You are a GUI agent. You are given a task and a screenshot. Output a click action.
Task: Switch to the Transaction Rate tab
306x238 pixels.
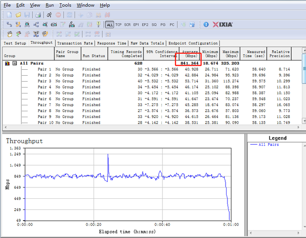(x=75, y=43)
